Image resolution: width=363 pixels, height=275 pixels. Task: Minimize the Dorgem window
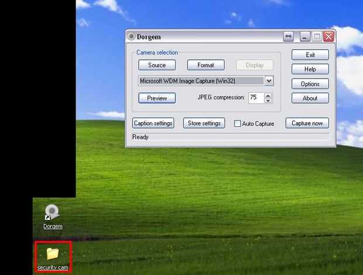(305, 36)
